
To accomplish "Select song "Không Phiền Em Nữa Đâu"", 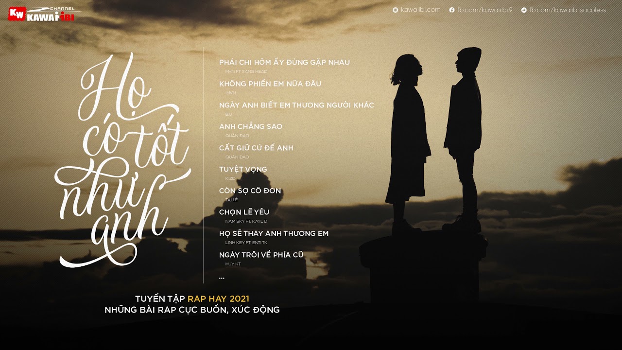I will (270, 84).
